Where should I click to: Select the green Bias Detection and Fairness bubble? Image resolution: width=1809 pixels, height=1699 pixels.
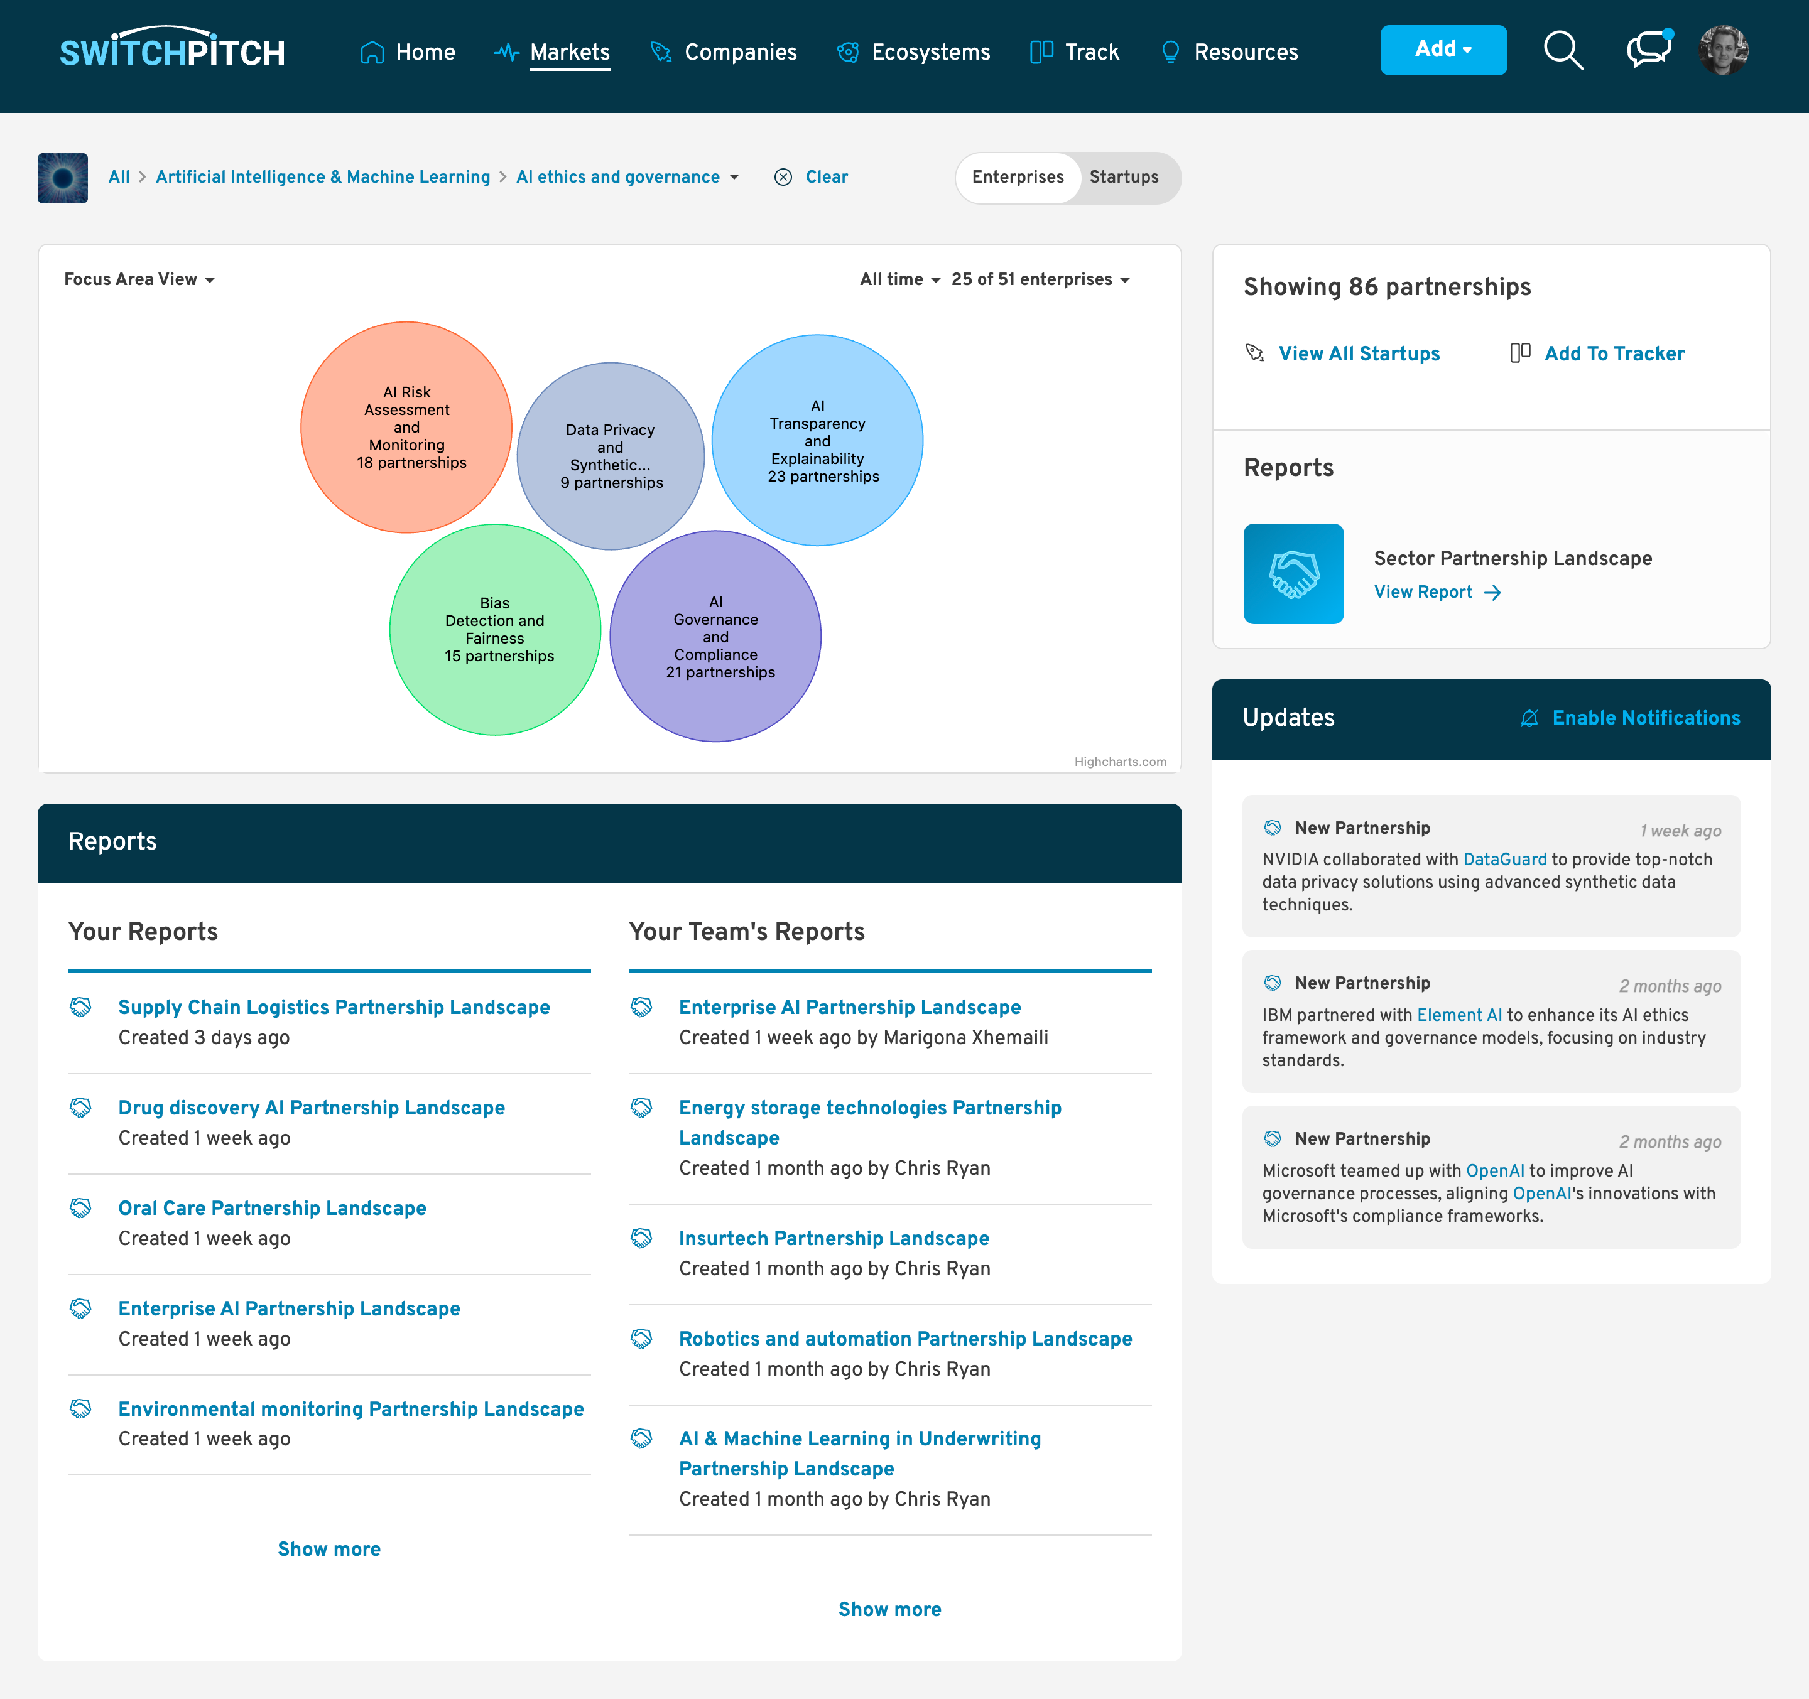495,629
